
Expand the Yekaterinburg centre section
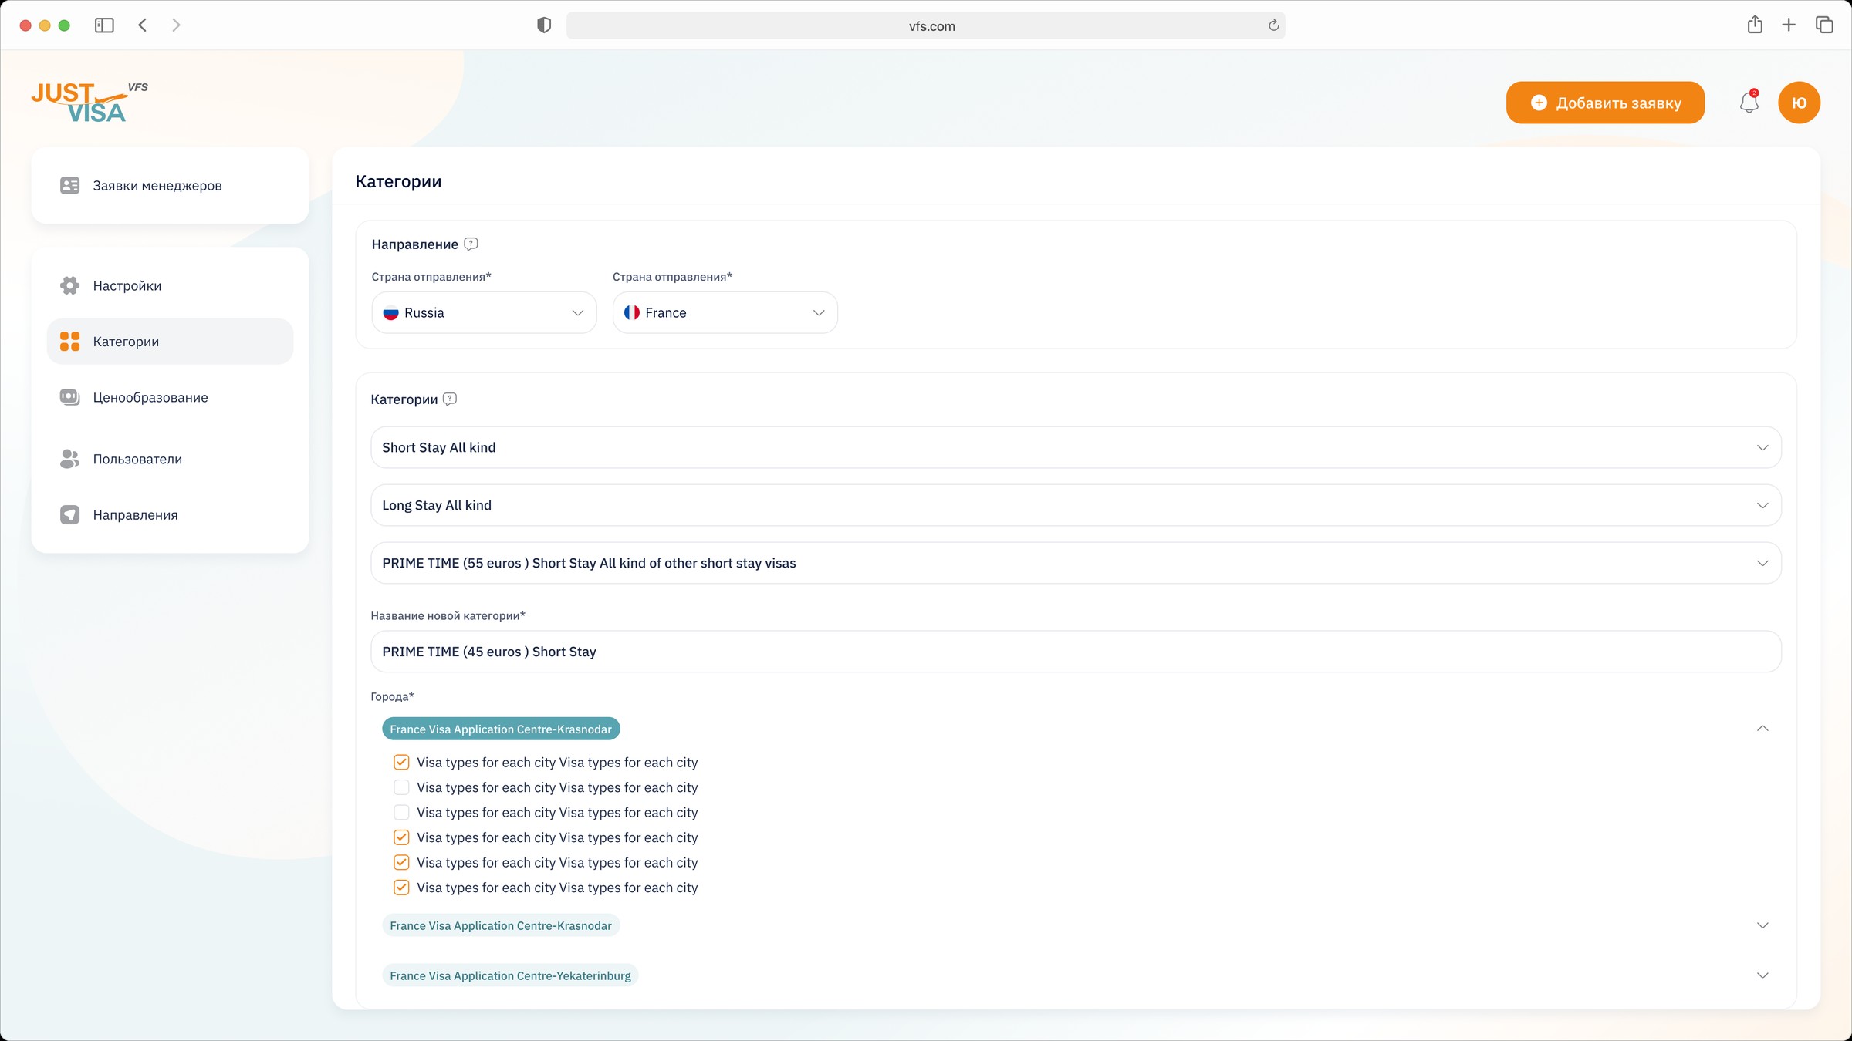(x=1762, y=975)
